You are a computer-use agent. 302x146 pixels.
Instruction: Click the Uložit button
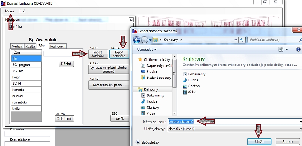tap(259, 142)
